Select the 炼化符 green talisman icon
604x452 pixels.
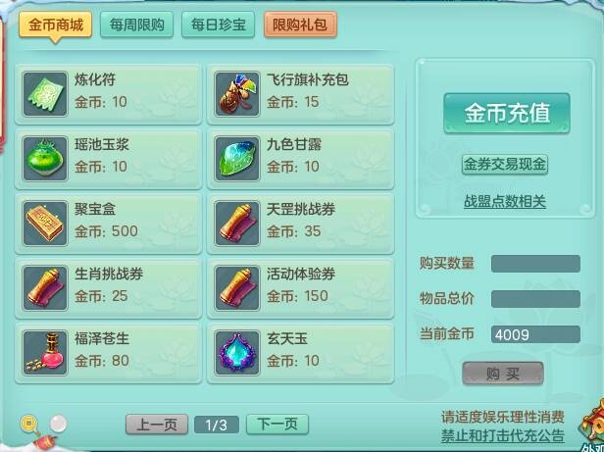point(45,94)
